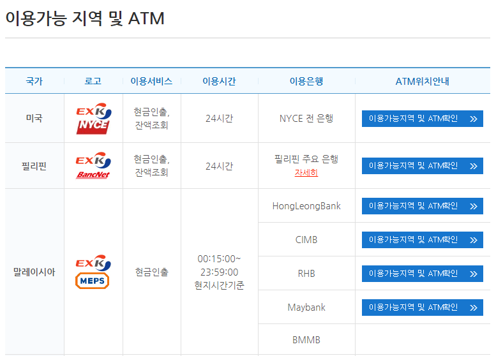
Task: Click the 미국 country cell
Action: (x=34, y=118)
